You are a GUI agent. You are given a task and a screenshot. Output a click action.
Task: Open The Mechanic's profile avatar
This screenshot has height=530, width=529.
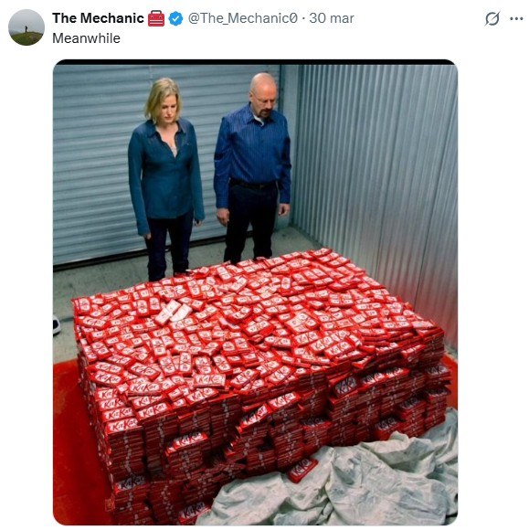pos(26,27)
